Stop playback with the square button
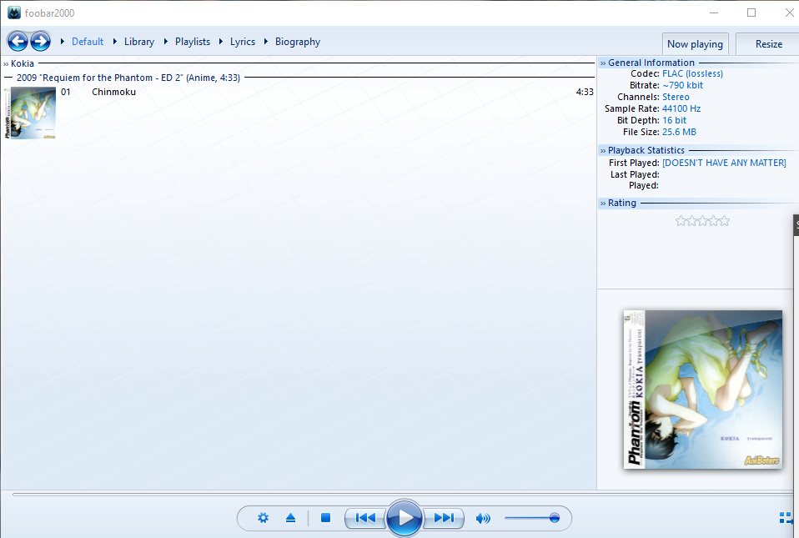The height and width of the screenshot is (538, 799). click(x=325, y=518)
